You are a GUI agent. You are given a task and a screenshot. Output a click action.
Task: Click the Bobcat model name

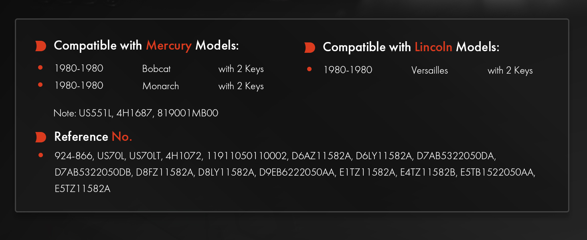156,69
